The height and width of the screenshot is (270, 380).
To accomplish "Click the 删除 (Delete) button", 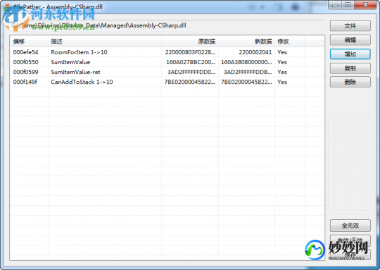I will (350, 82).
